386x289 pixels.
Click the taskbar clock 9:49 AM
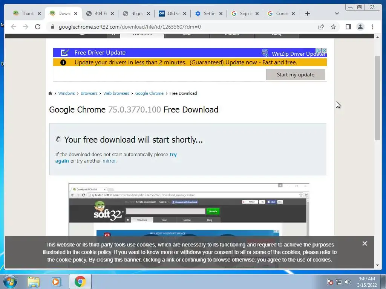367,279
